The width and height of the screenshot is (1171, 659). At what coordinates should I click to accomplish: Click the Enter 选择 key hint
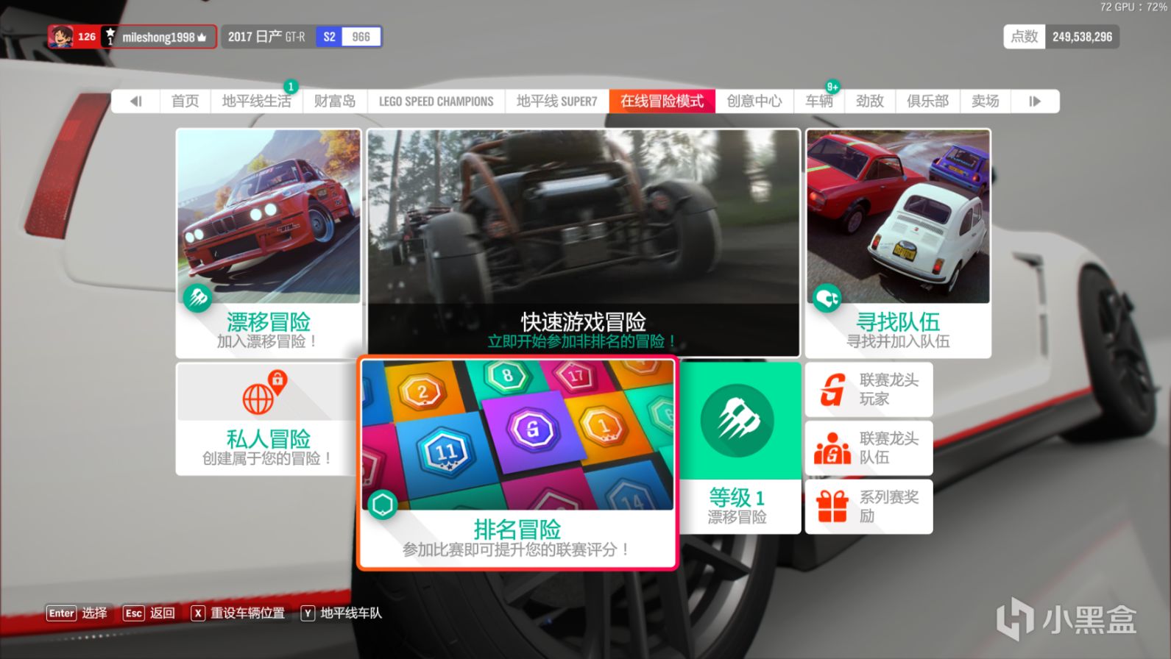pos(77,613)
